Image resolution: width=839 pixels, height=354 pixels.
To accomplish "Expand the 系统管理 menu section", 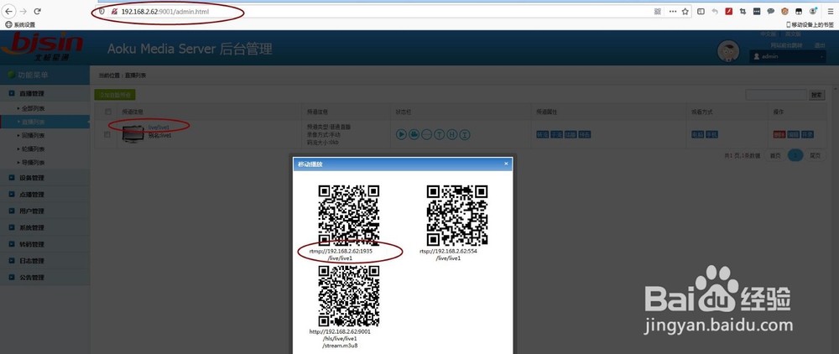I will click(45, 227).
